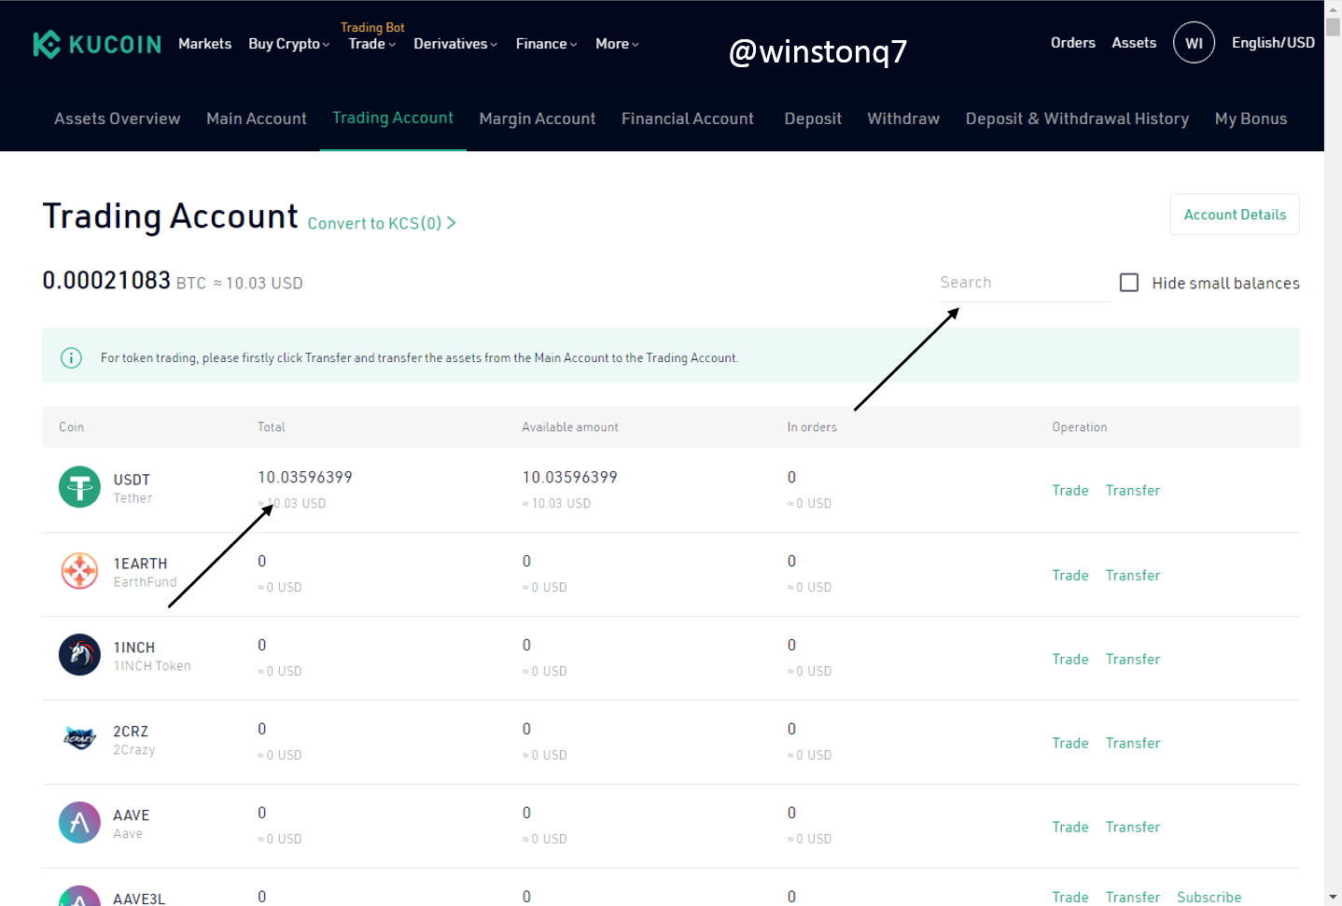Viewport: 1342px width, 906px height.
Task: Click Convert to KCS(0) link
Action: click(382, 223)
